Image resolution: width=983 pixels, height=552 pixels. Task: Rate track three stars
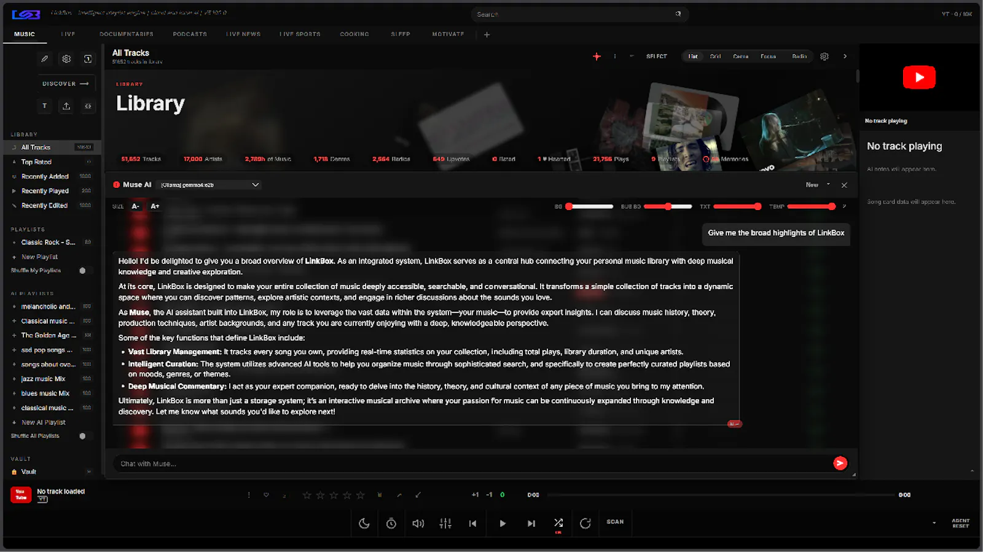(x=334, y=495)
